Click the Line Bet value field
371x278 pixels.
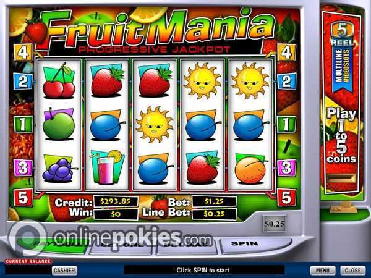214,214
